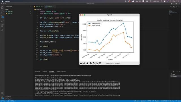Select the Pan tool in figure toolbar

[90, 63]
